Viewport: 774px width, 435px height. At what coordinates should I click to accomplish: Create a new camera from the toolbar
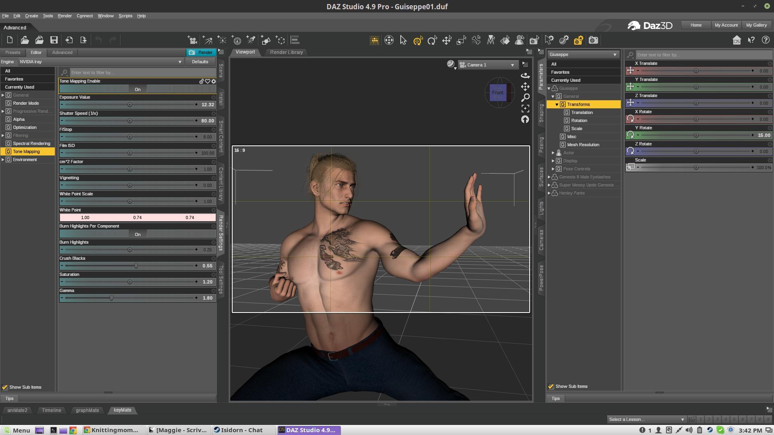coord(192,40)
